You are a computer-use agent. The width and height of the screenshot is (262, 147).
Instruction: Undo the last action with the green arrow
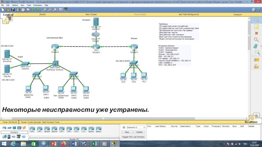(33, 10)
